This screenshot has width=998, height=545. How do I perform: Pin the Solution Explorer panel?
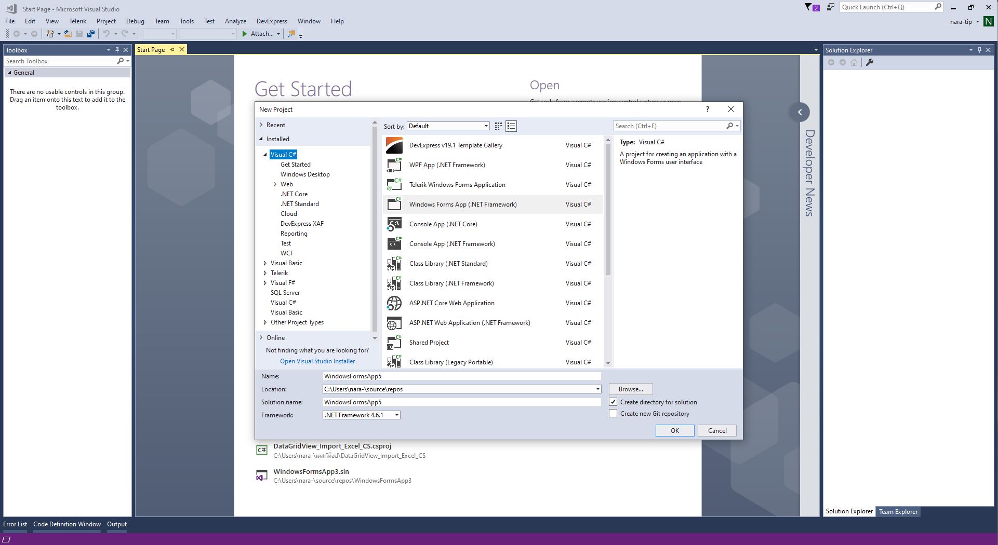tap(979, 50)
